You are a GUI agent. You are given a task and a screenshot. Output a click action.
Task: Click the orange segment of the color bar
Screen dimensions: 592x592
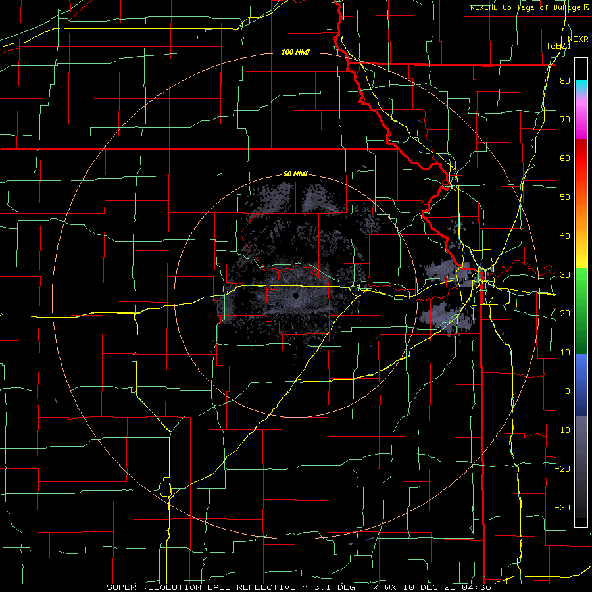[581, 217]
